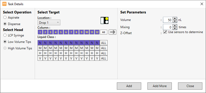
Task: Choose H liquid class for column 7
Action: (71, 53)
